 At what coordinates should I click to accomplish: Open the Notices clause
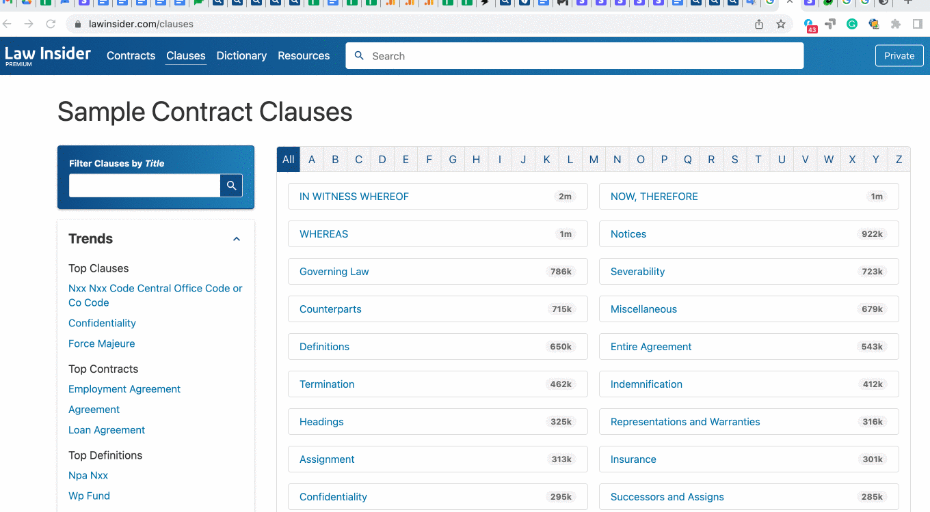[749, 234]
